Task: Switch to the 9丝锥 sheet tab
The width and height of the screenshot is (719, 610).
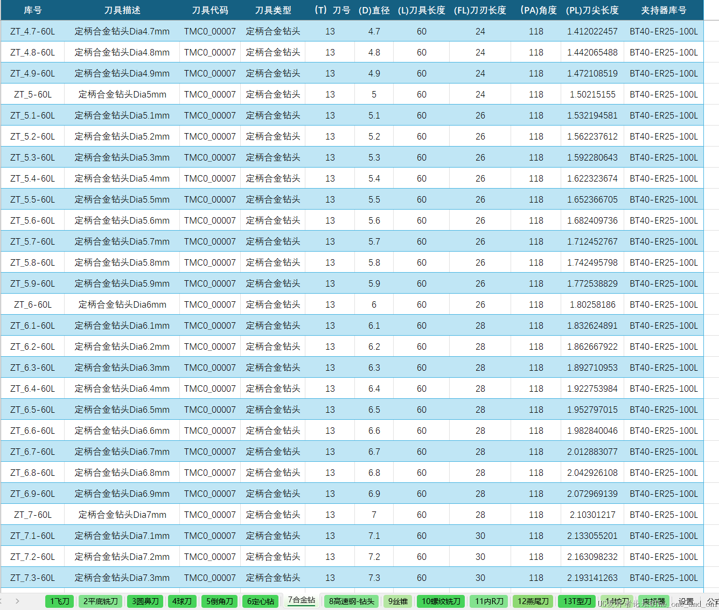Action: 398,601
